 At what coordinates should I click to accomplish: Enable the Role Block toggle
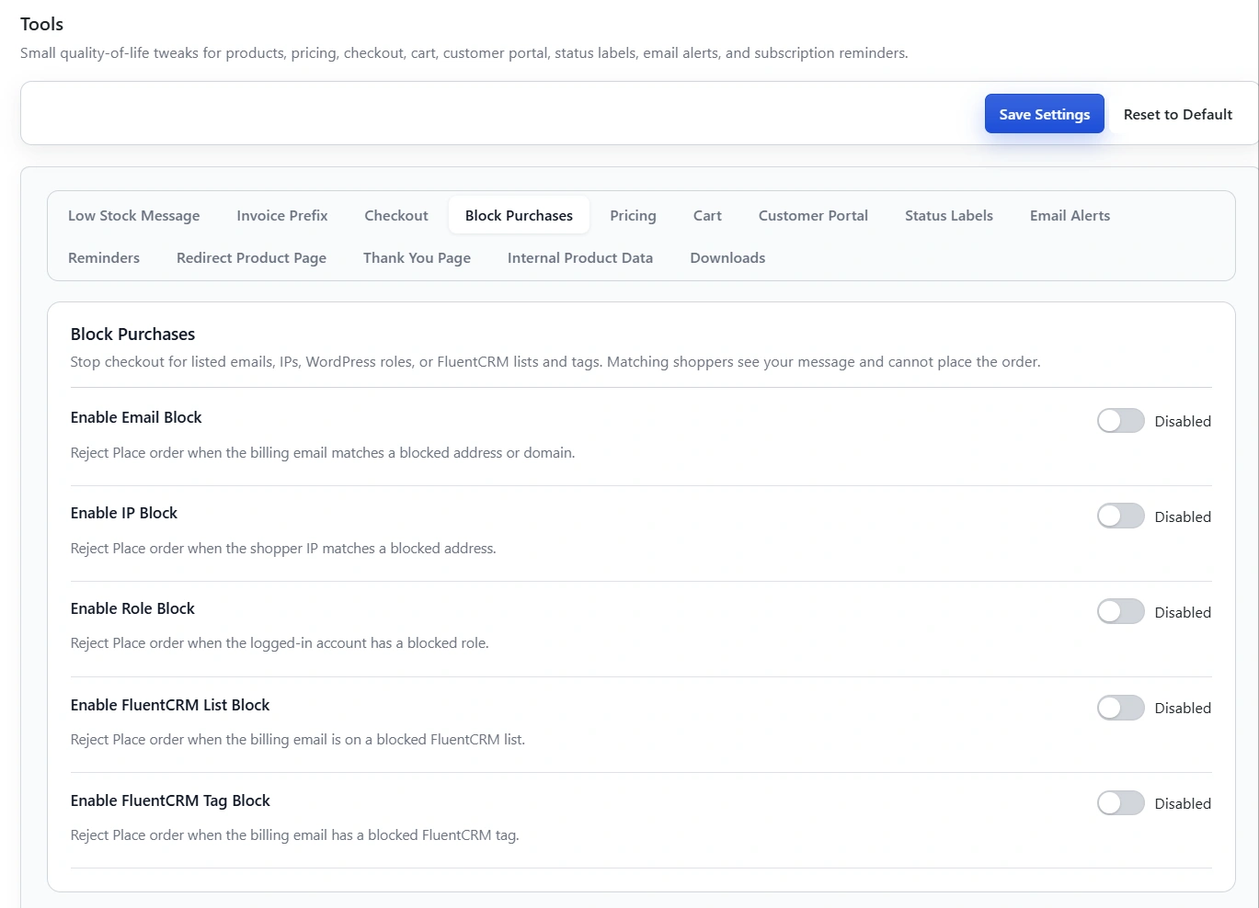tap(1120, 612)
